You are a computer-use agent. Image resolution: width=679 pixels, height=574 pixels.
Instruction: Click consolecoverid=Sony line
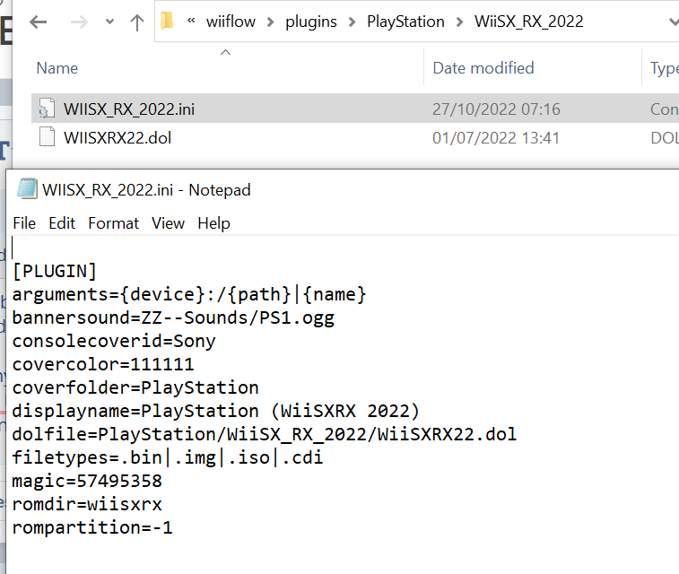114,342
